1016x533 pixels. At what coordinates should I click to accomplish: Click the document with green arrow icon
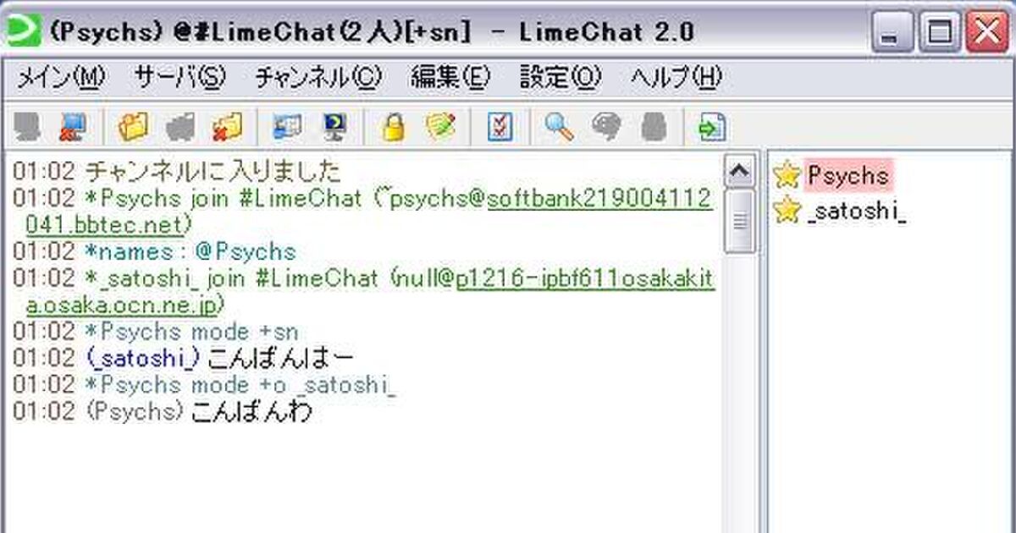pos(711,129)
